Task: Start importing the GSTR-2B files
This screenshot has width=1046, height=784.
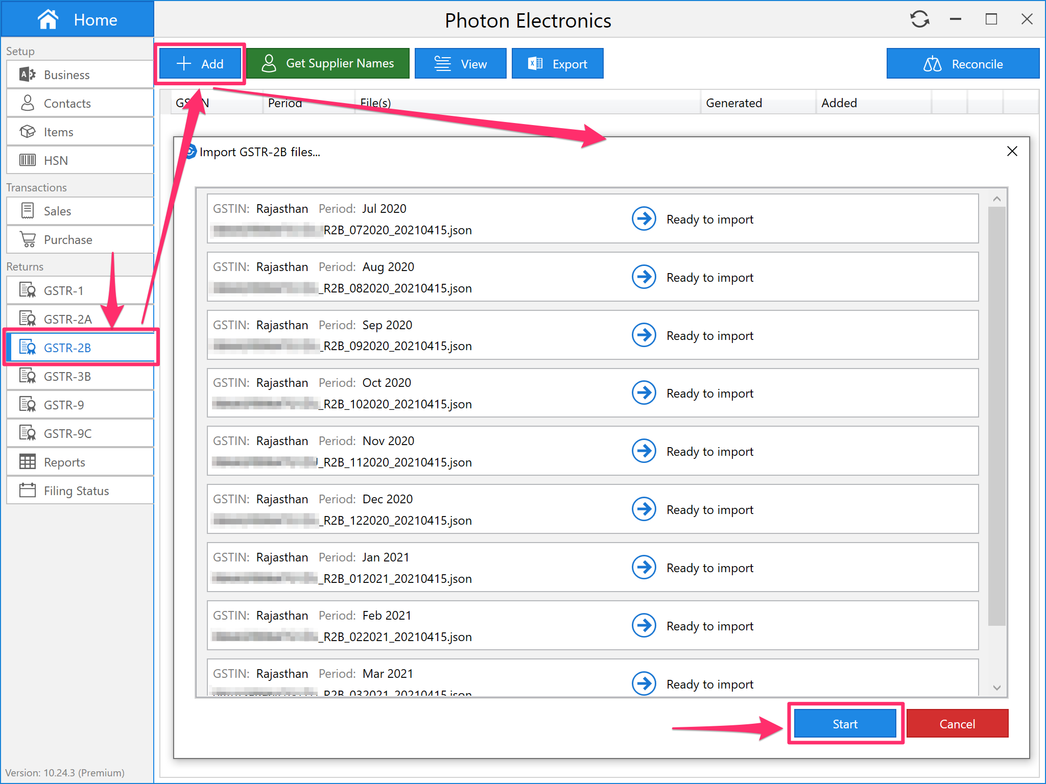Action: coord(845,724)
